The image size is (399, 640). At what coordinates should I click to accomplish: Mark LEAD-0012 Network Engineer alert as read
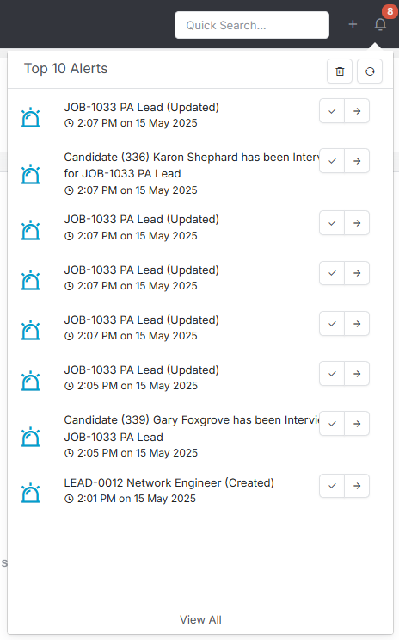(x=332, y=486)
